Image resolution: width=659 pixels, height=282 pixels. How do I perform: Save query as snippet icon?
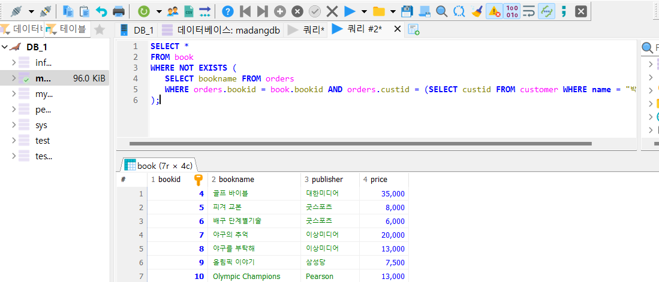[425, 11]
